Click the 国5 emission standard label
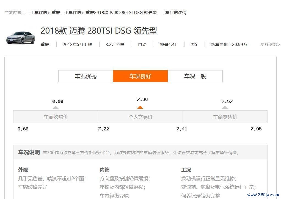281x199 pixels. pyautogui.click(x=194, y=44)
